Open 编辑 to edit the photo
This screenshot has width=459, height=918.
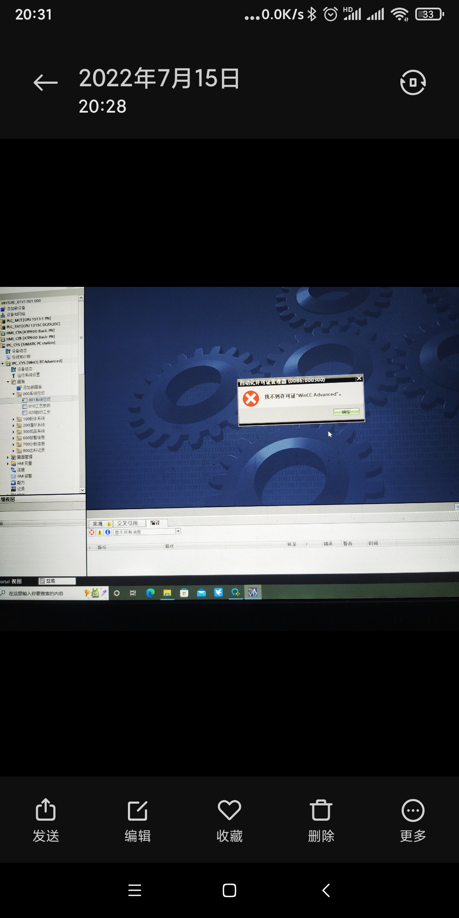138,820
